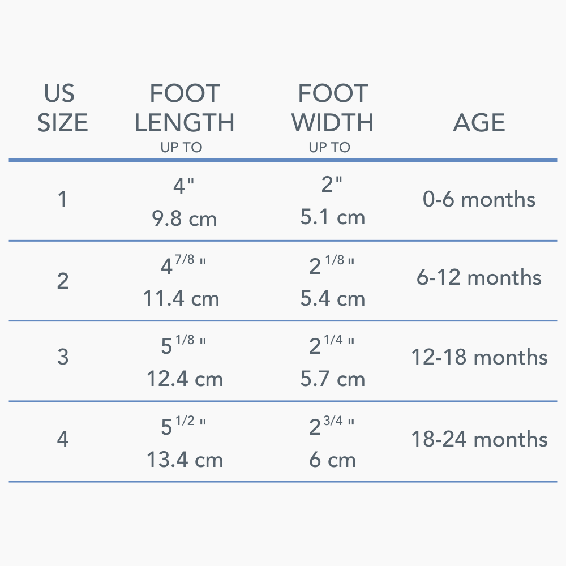Click the 13.4 cm foot length value
This screenshot has height=566, width=566.
[x=185, y=460]
